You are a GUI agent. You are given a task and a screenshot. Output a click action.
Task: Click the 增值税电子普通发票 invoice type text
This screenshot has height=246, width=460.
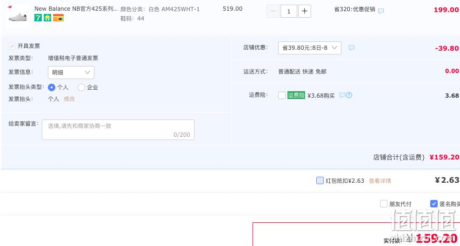[x=73, y=58]
